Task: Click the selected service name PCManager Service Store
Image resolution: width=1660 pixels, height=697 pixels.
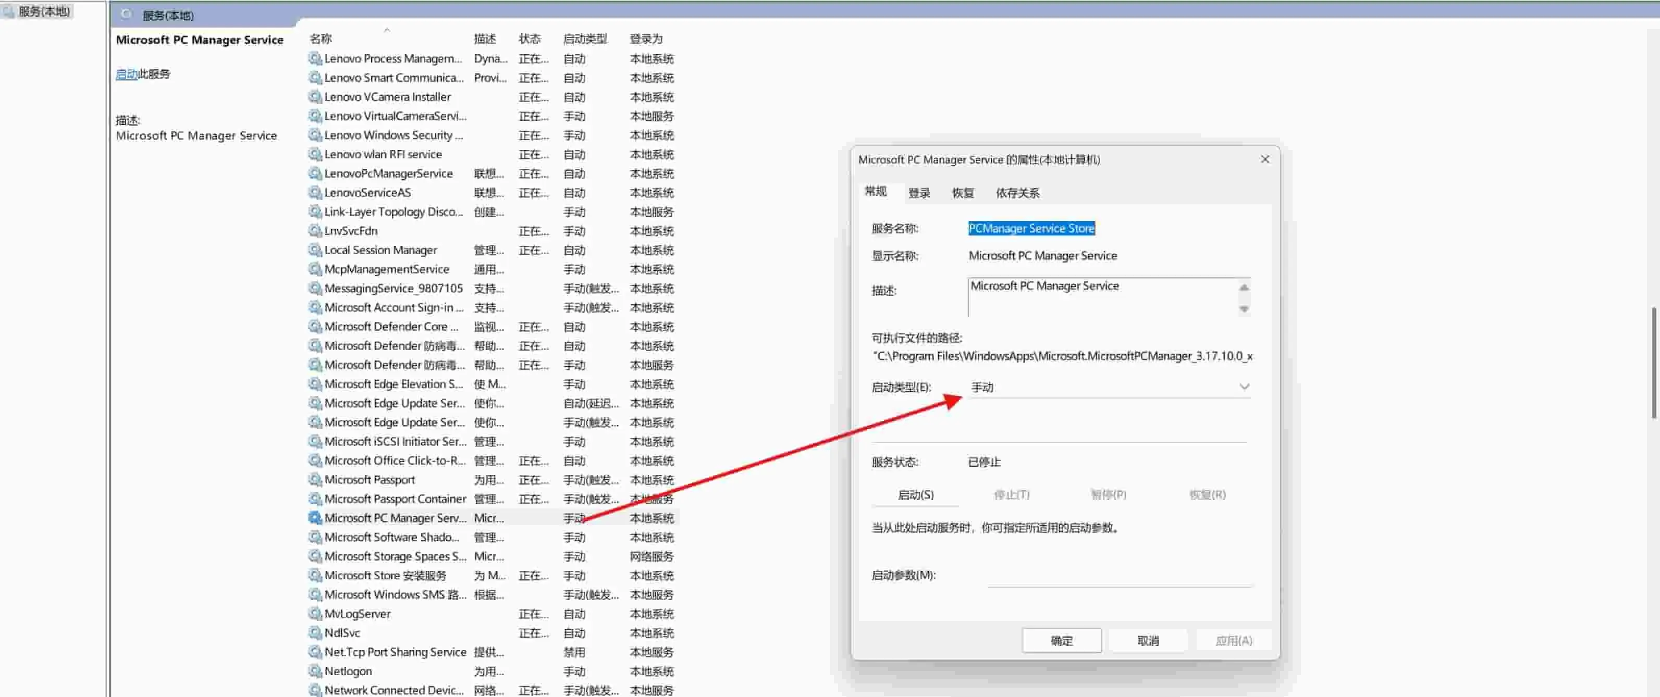Action: [1031, 228]
